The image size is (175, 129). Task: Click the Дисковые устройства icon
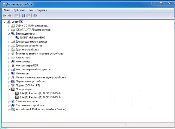point(13,46)
